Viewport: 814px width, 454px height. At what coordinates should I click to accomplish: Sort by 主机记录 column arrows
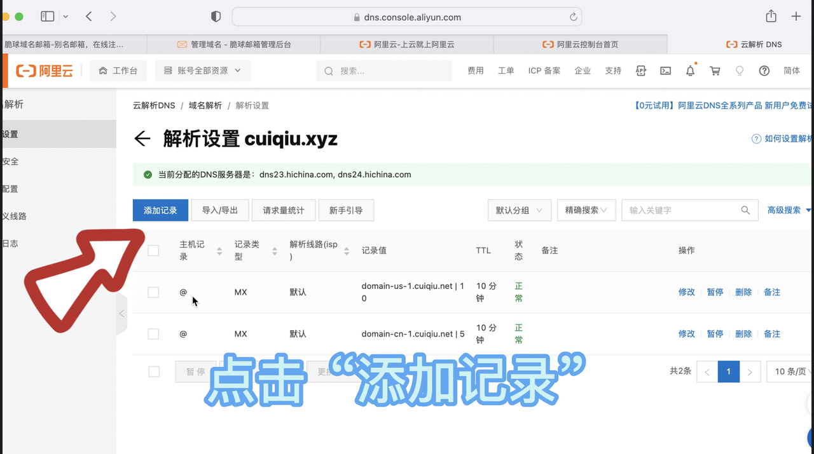(x=219, y=251)
